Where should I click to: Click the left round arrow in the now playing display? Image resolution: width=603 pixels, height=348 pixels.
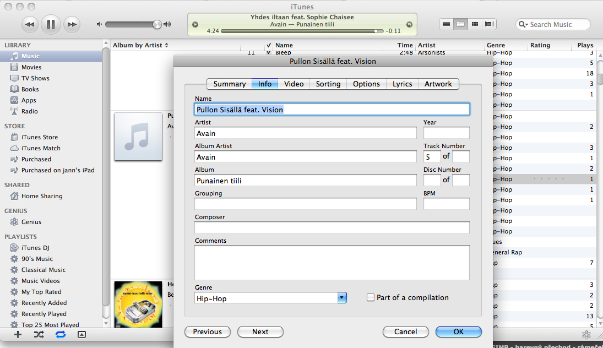pyautogui.click(x=195, y=25)
